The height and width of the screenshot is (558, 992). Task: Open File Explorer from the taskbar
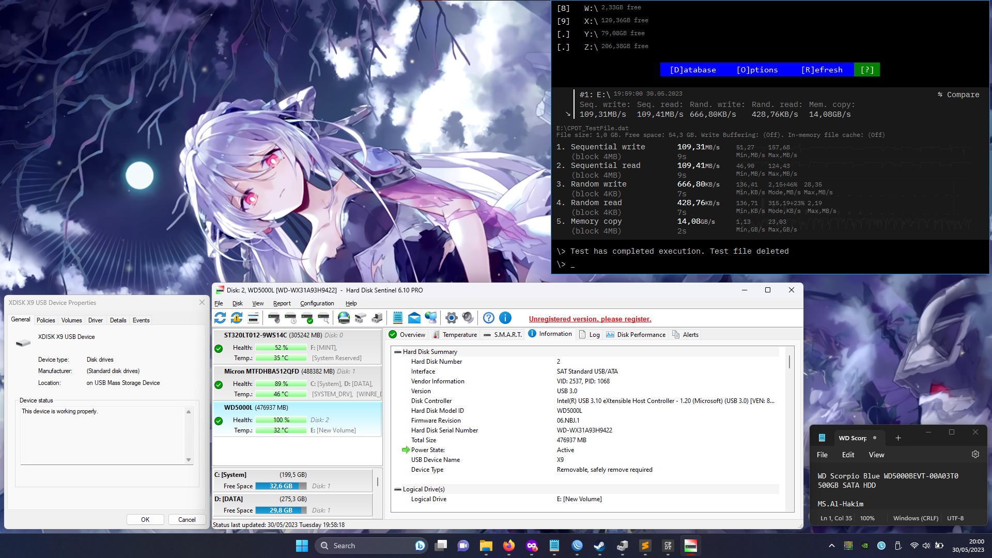coord(486,546)
